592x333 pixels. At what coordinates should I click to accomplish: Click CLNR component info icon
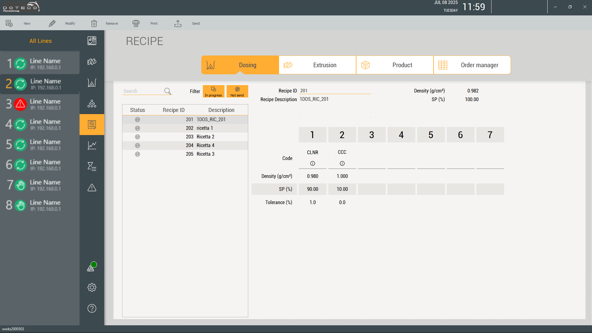[x=313, y=163]
